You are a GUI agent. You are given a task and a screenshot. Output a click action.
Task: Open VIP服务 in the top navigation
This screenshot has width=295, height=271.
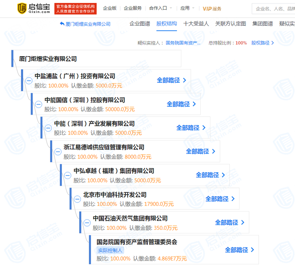click(212, 9)
